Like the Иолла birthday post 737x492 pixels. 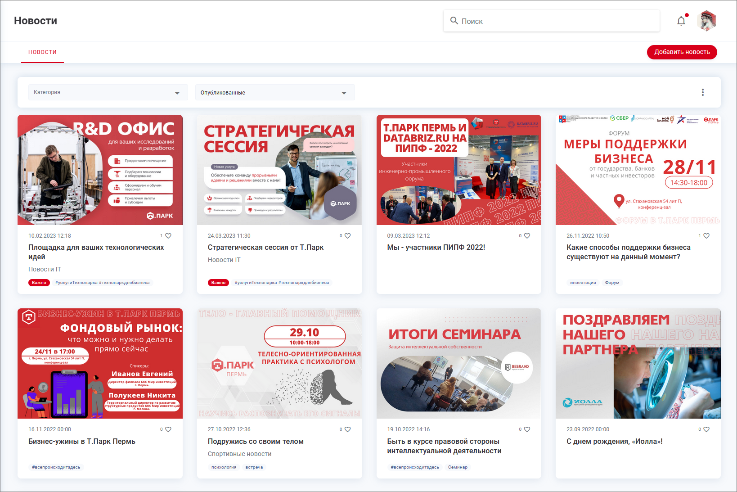(706, 429)
